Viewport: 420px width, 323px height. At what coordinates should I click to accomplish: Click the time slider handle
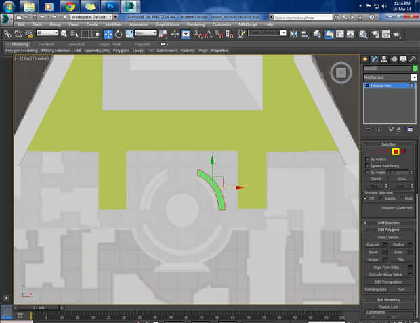click(40, 307)
